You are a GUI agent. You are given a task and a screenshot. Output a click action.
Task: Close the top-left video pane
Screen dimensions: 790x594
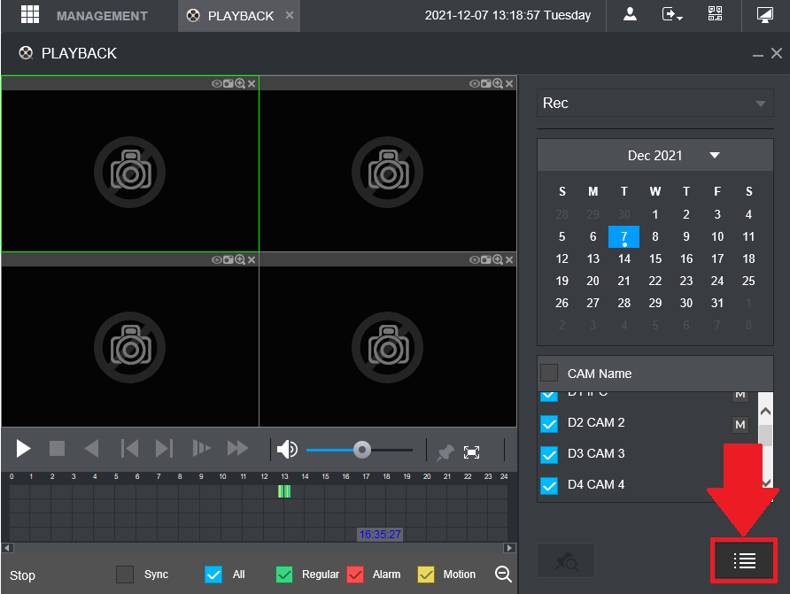(x=252, y=83)
